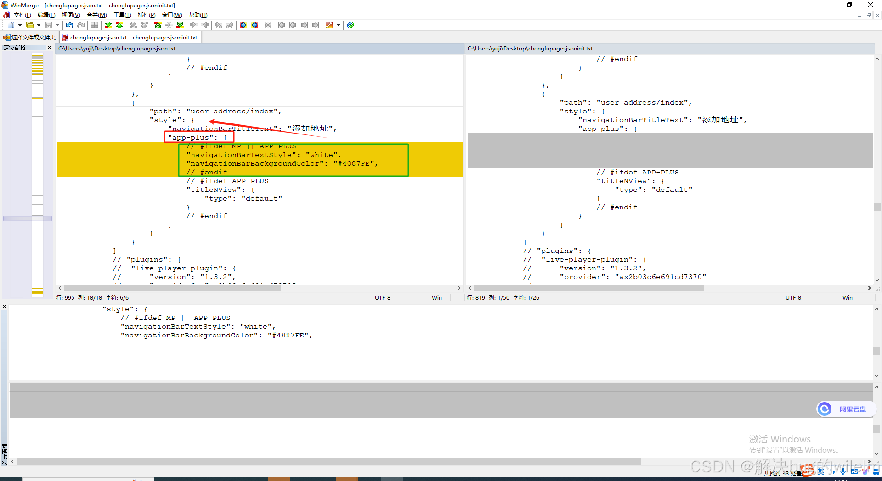Image resolution: width=882 pixels, height=481 pixels.
Task: Open the 编辑(E) menu
Action: [x=46, y=15]
